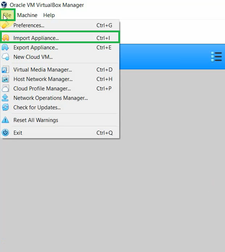Click the Cloud Profile Manager icon

5,88
